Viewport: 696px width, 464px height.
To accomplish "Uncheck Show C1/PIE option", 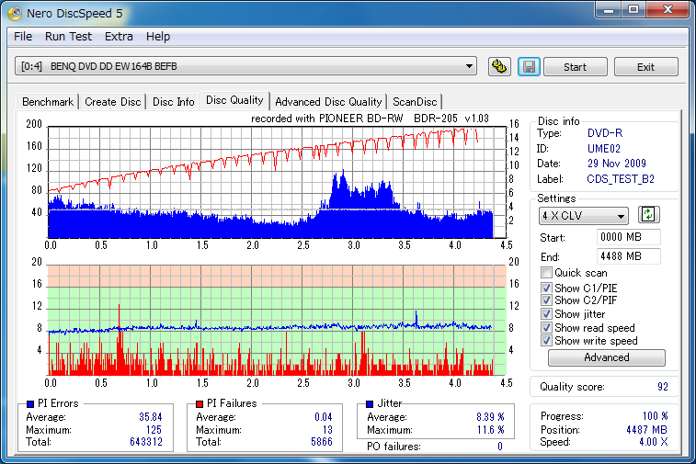I will [546, 288].
